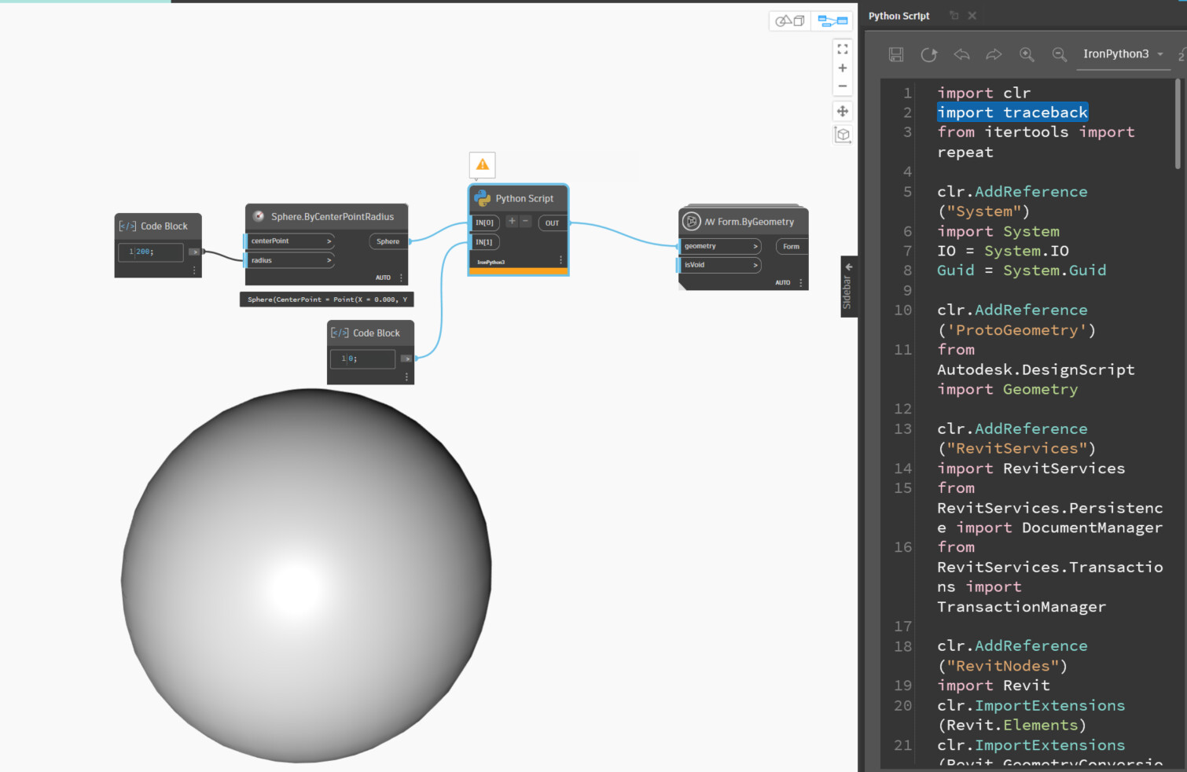Zoom in the code editor text
The height and width of the screenshot is (772, 1187).
(1027, 54)
